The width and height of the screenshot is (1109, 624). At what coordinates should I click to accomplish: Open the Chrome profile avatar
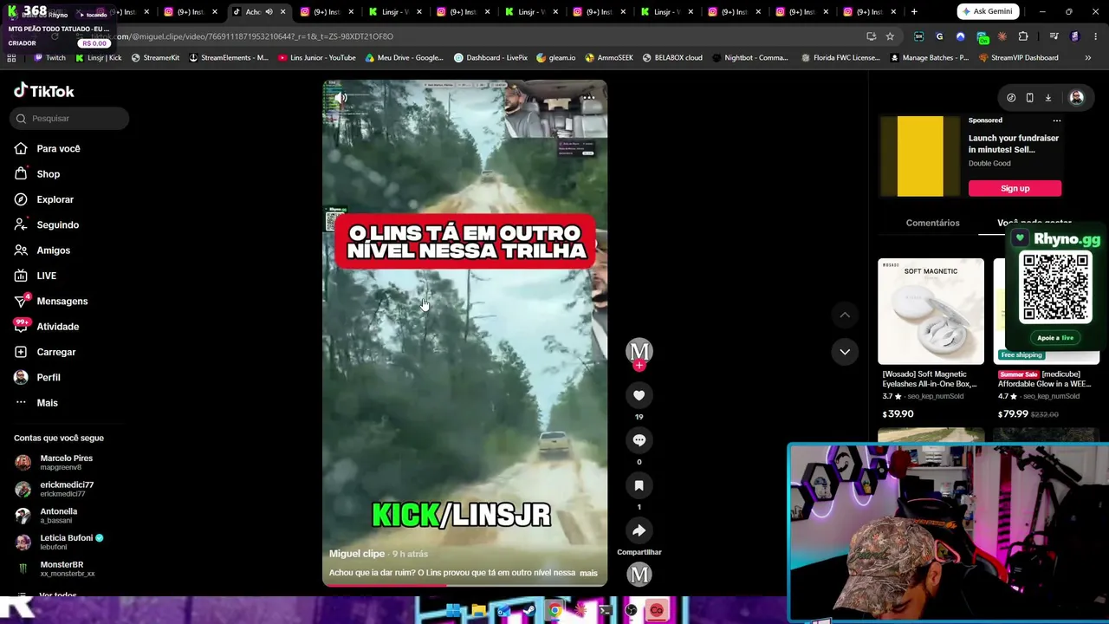1075,36
